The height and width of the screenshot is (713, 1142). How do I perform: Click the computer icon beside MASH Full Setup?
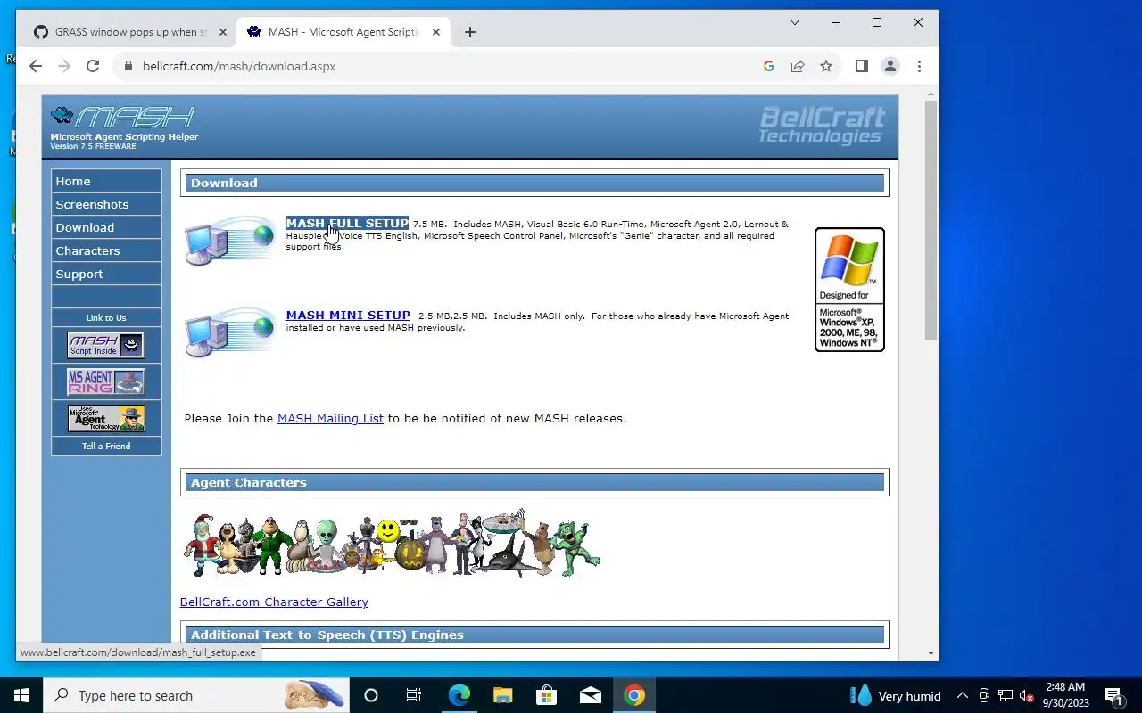point(229,240)
